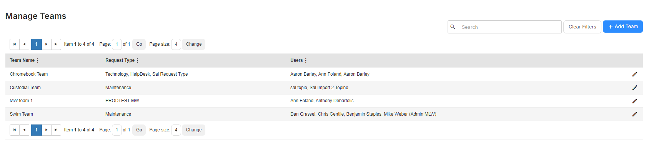
Task: Jump to last page in top pager
Action: point(56,44)
